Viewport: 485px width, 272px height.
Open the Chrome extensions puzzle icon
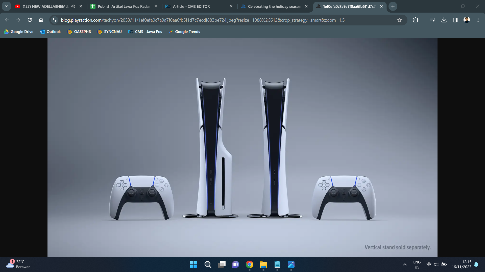416,20
